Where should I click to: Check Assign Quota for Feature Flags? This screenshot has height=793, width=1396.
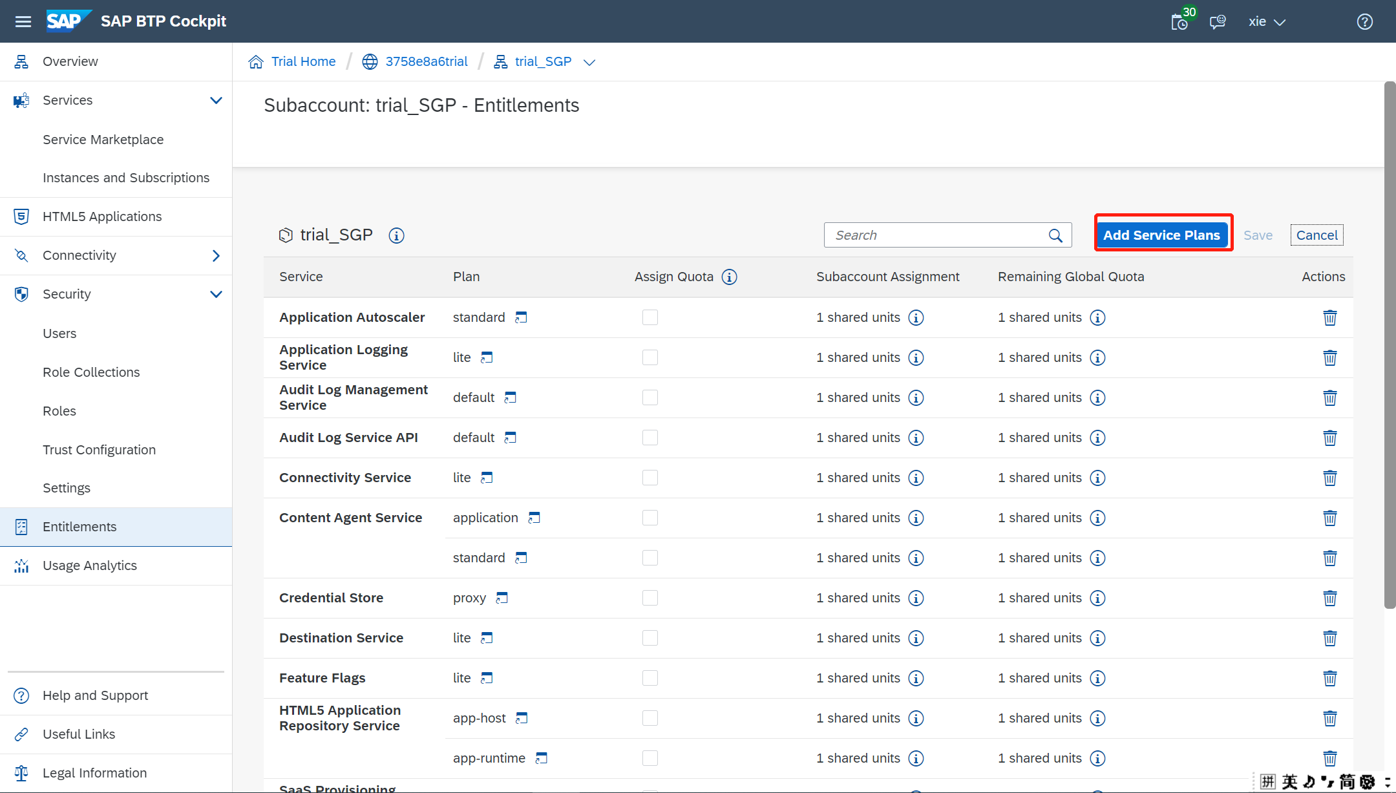650,678
